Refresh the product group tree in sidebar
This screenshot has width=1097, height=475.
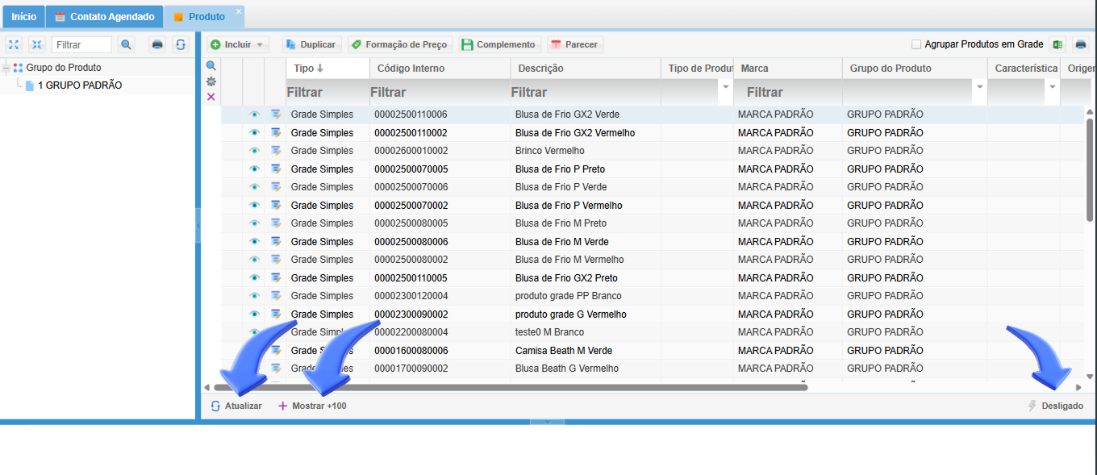pos(181,44)
